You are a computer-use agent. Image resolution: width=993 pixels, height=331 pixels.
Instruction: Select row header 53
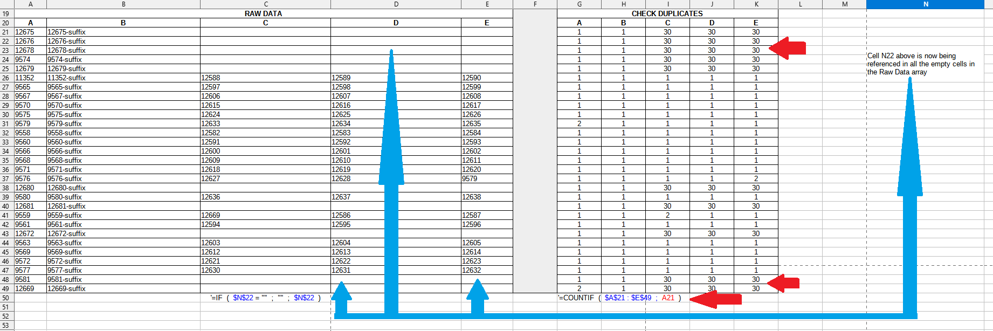click(6, 325)
